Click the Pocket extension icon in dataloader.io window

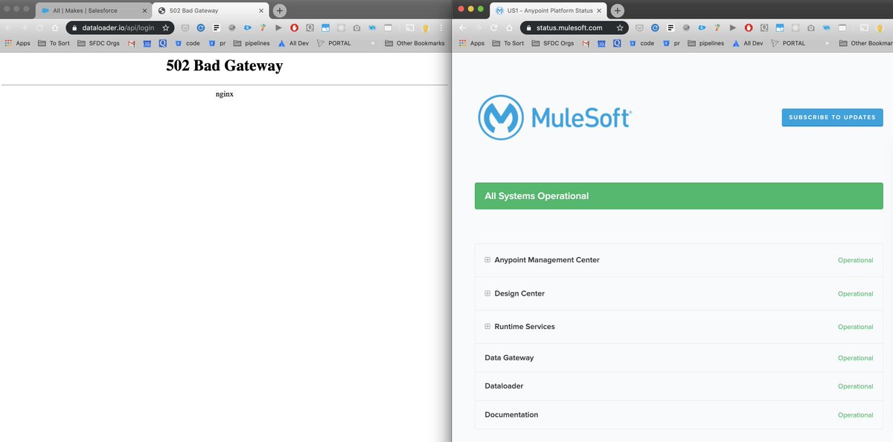click(185, 27)
